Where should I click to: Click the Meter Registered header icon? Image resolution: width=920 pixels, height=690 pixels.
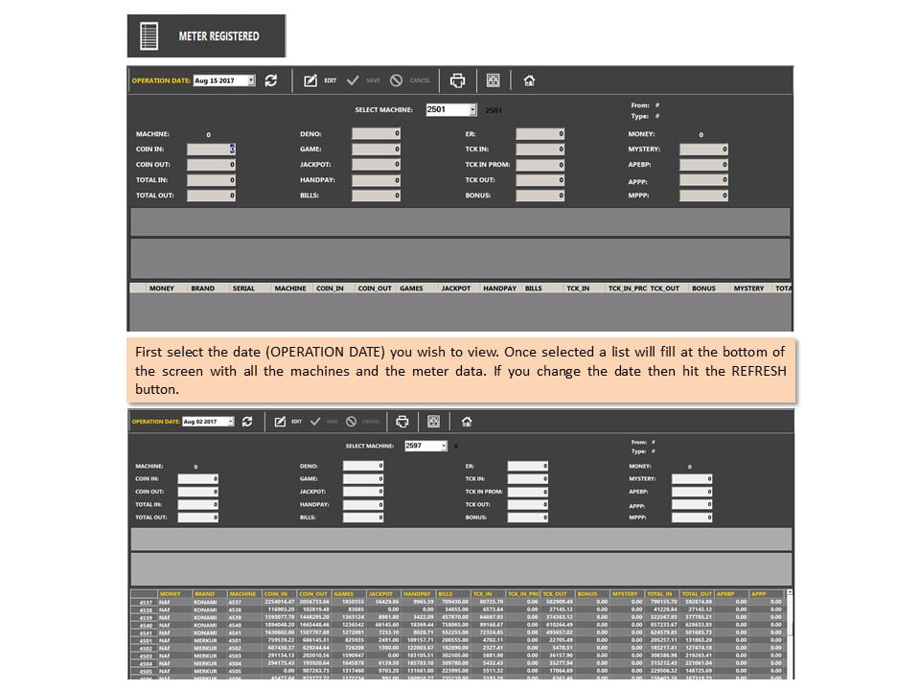(x=149, y=35)
